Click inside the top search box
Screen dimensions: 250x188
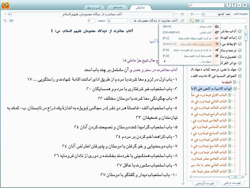[208, 5]
